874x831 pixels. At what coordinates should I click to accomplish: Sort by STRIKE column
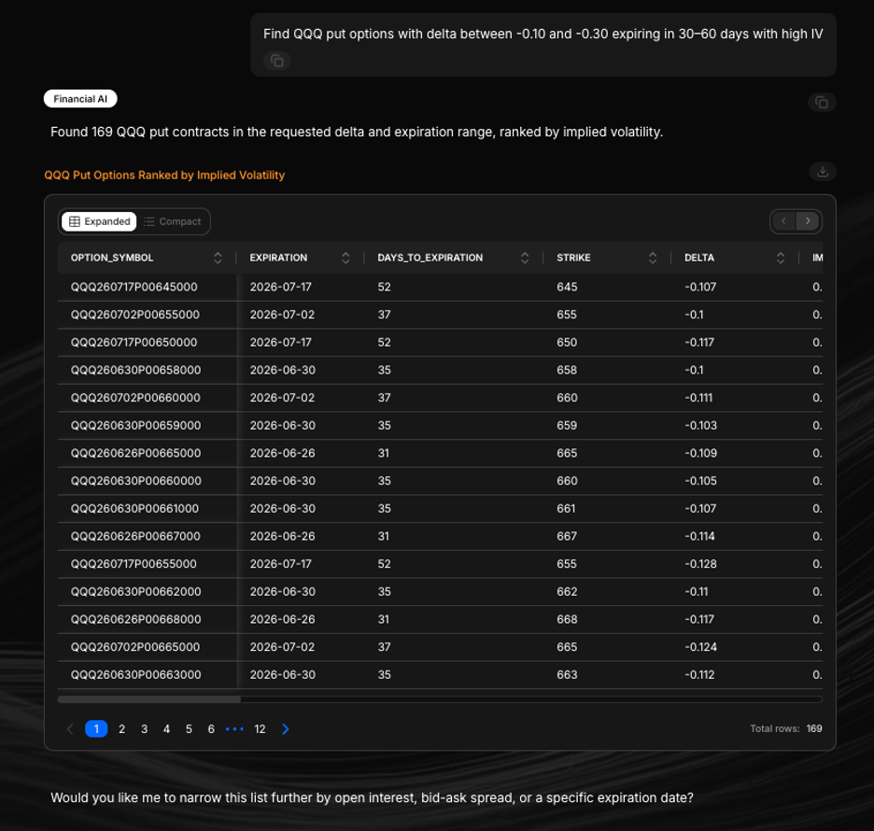click(x=653, y=258)
